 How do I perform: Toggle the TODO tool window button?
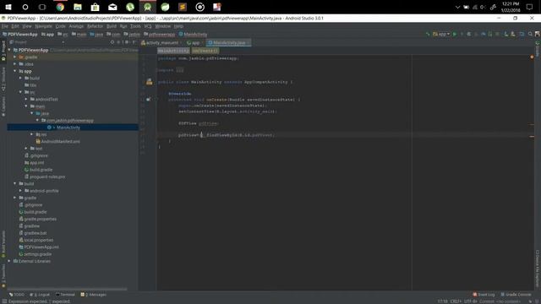pos(17,295)
